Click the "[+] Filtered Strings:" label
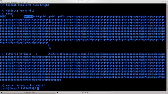The width and height of the screenshot is (168, 94). tap(16, 54)
